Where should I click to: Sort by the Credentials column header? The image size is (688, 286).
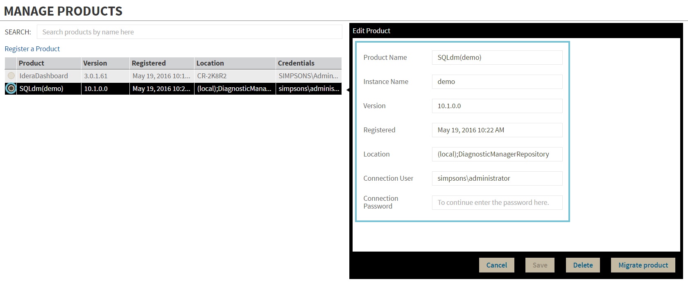pyautogui.click(x=296, y=63)
